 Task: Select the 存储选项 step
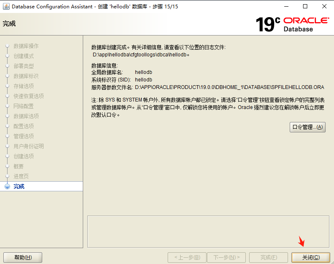23,86
